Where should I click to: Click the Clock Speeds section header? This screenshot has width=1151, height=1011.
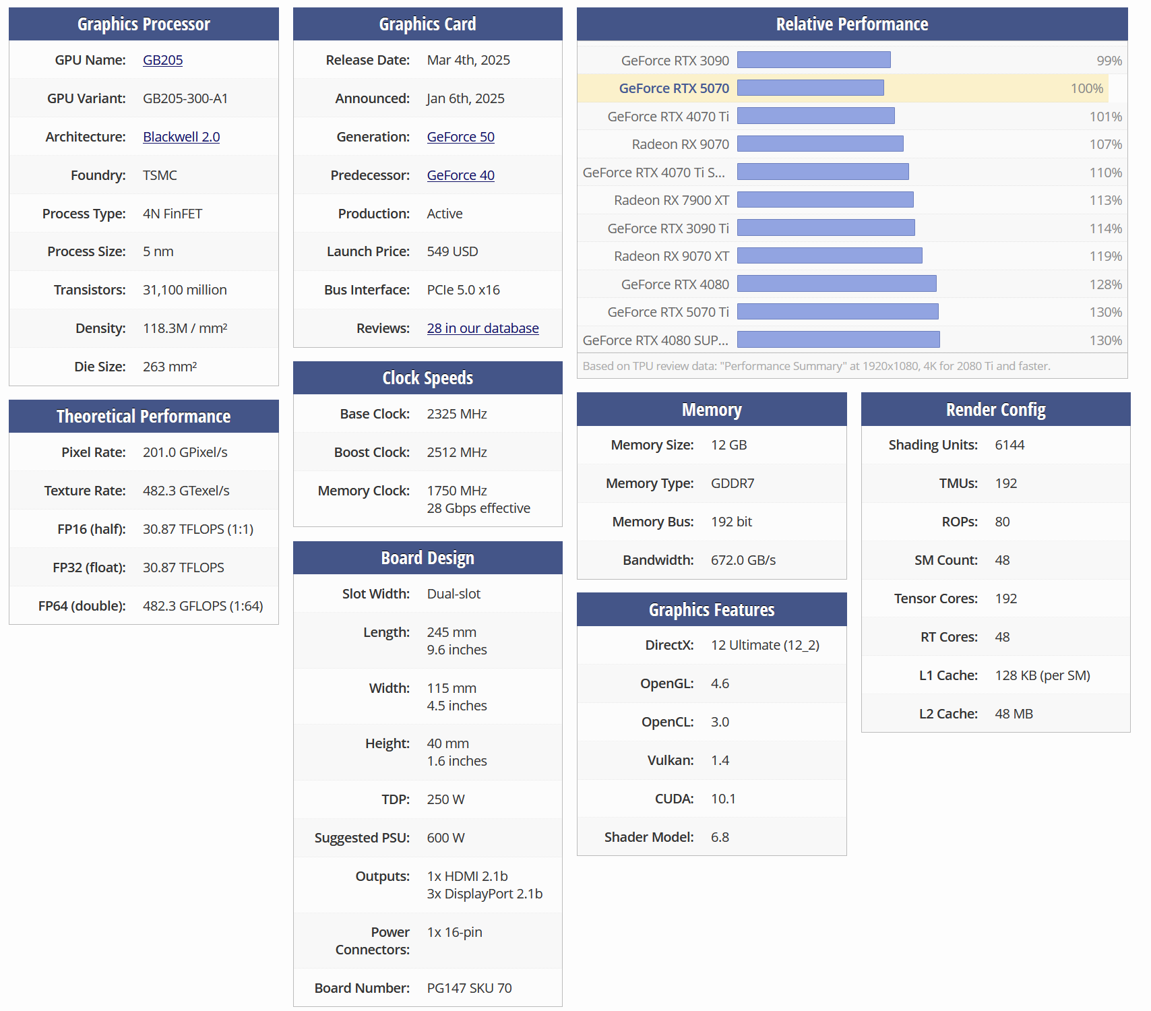[427, 378]
